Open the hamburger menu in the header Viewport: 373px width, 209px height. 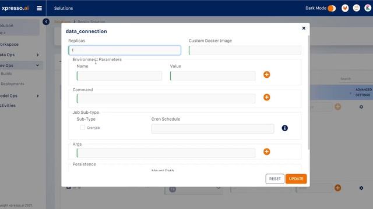[39, 8]
